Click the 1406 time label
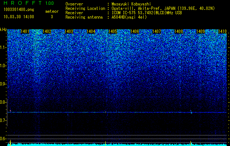 click(x=135, y=31)
